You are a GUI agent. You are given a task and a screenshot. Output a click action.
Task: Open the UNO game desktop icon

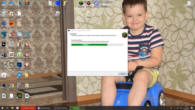(x=4, y=34)
